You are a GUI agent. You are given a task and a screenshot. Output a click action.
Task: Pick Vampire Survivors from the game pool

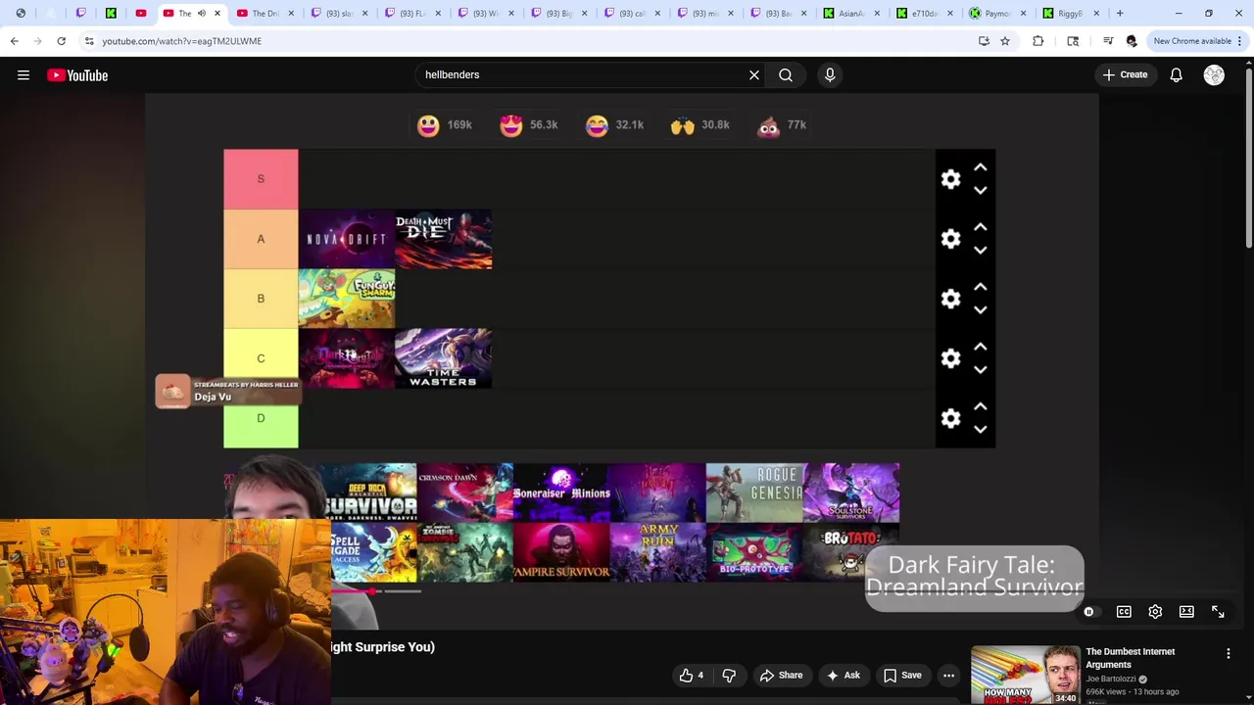point(561,552)
